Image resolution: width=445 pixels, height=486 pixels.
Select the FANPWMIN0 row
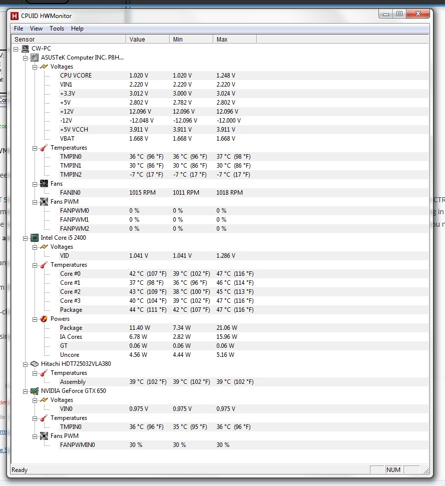point(244,445)
